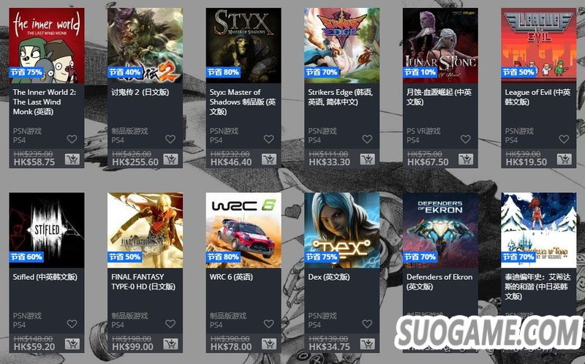Viewport: 585px width, 364px height.
Task: Add WRC 6 to cart
Action: pos(269,344)
